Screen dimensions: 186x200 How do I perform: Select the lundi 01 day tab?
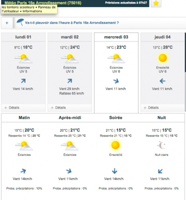23,37
